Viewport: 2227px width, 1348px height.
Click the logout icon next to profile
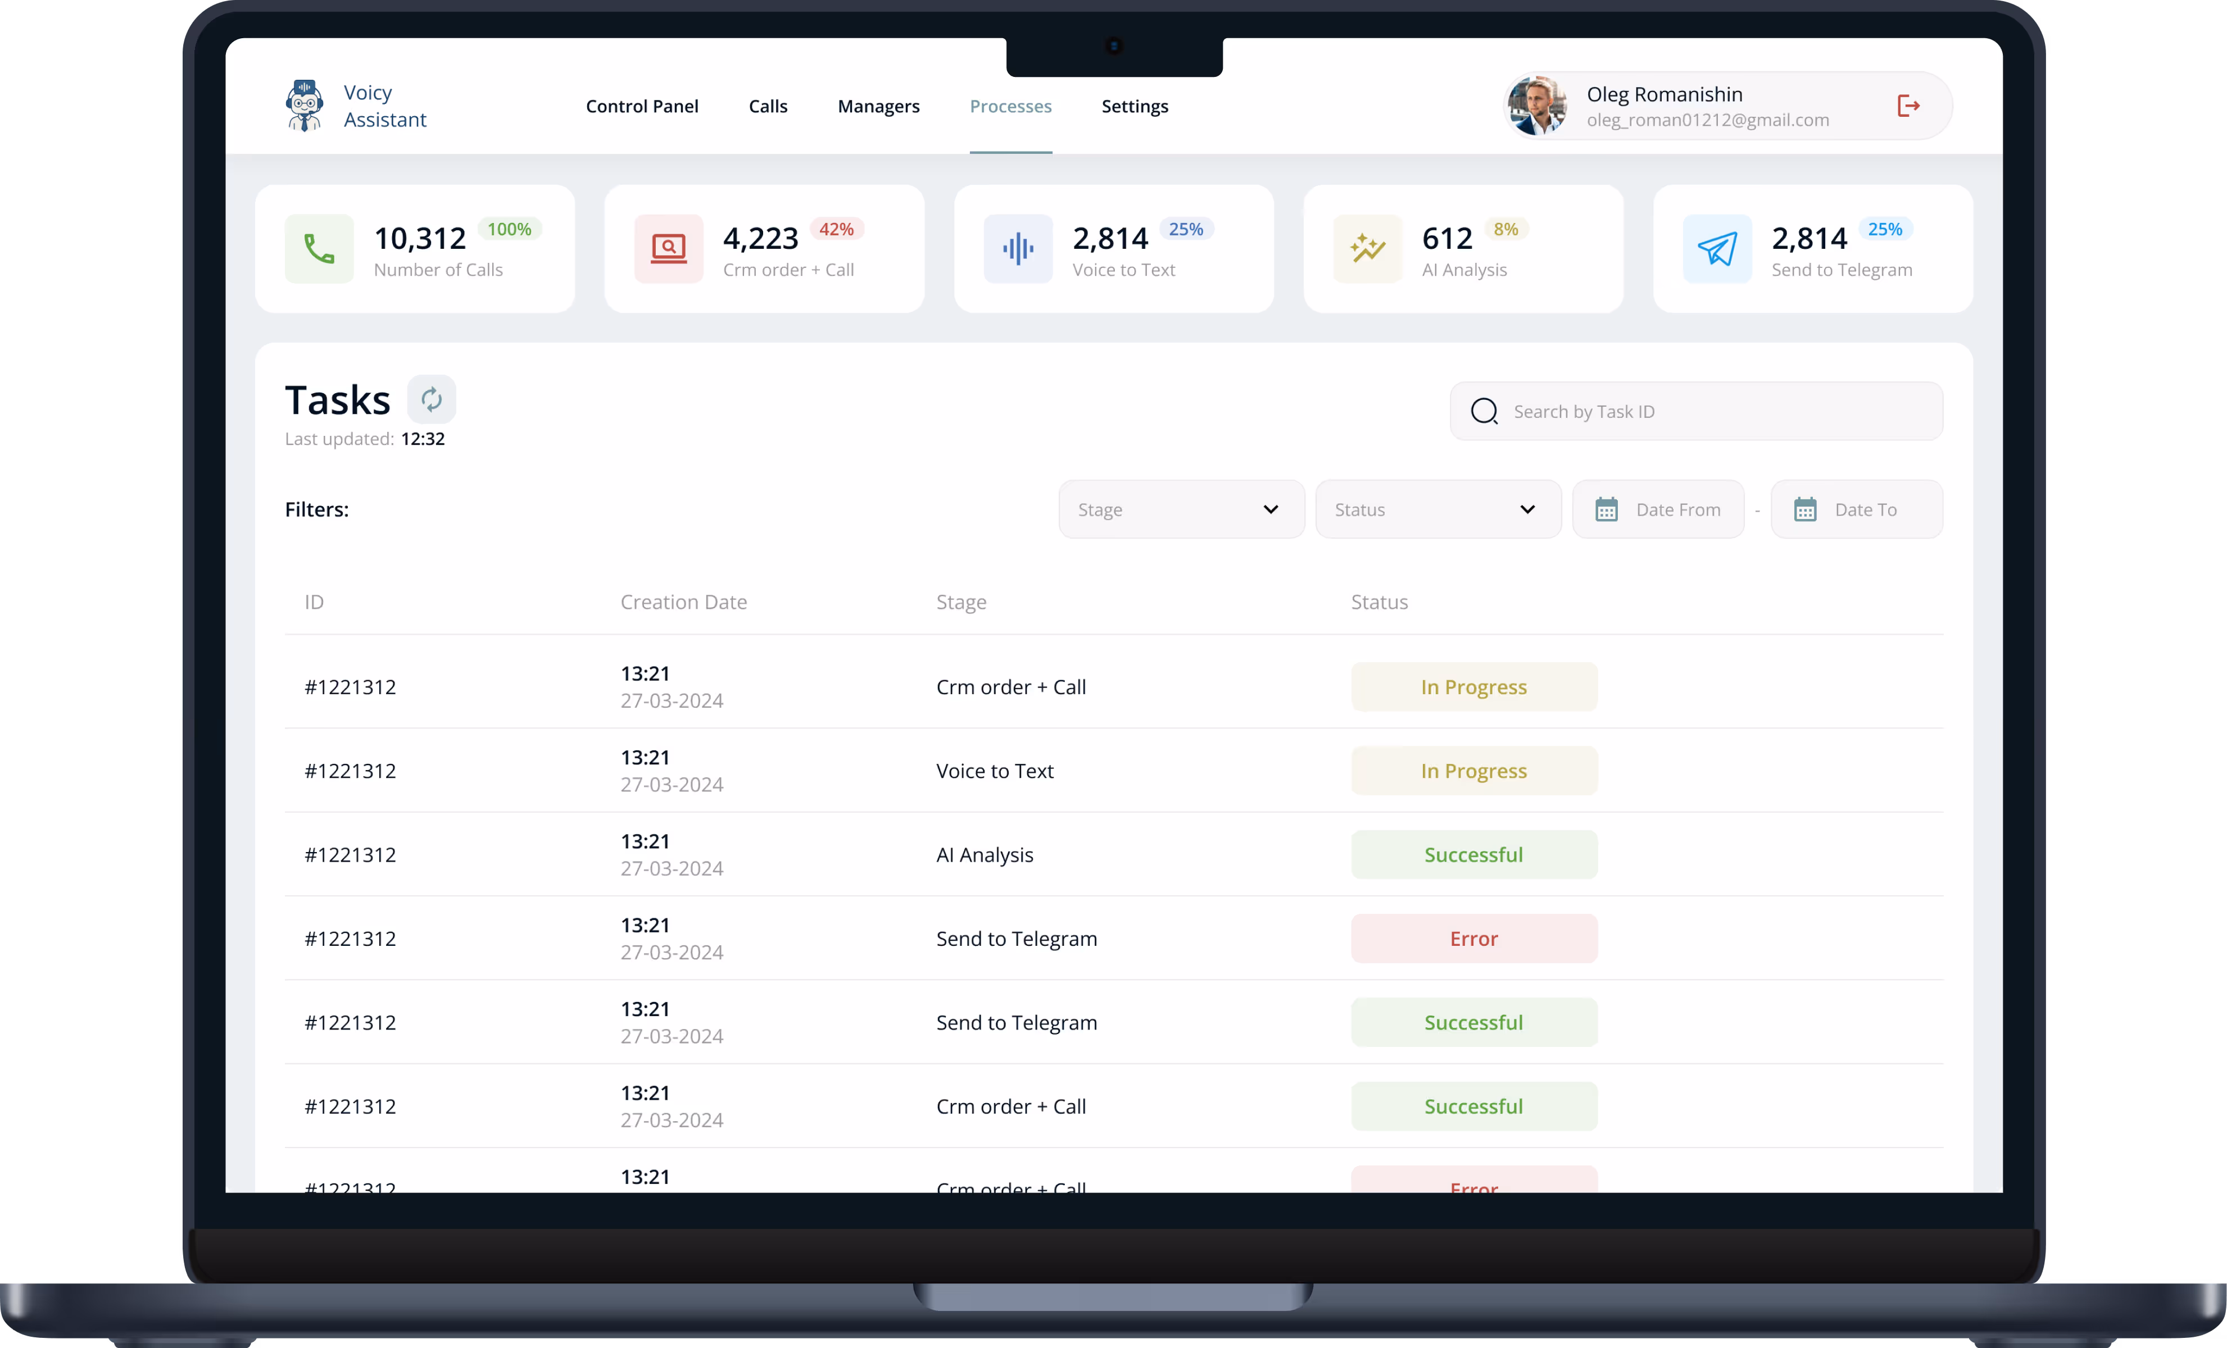(x=1908, y=106)
